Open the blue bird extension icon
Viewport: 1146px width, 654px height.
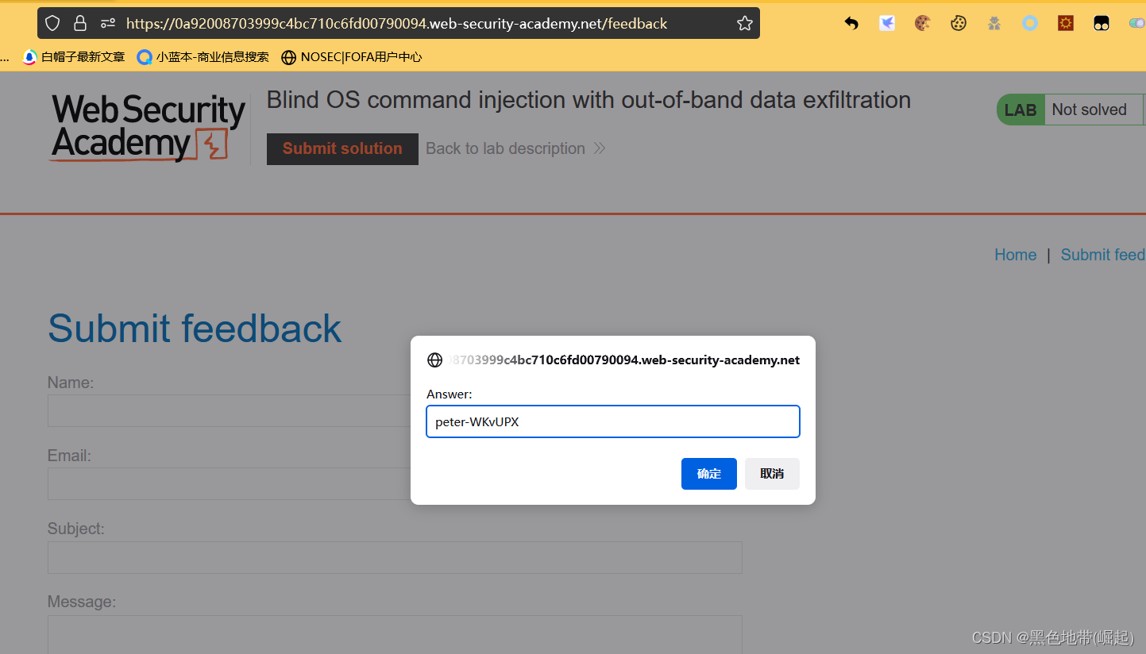887,24
